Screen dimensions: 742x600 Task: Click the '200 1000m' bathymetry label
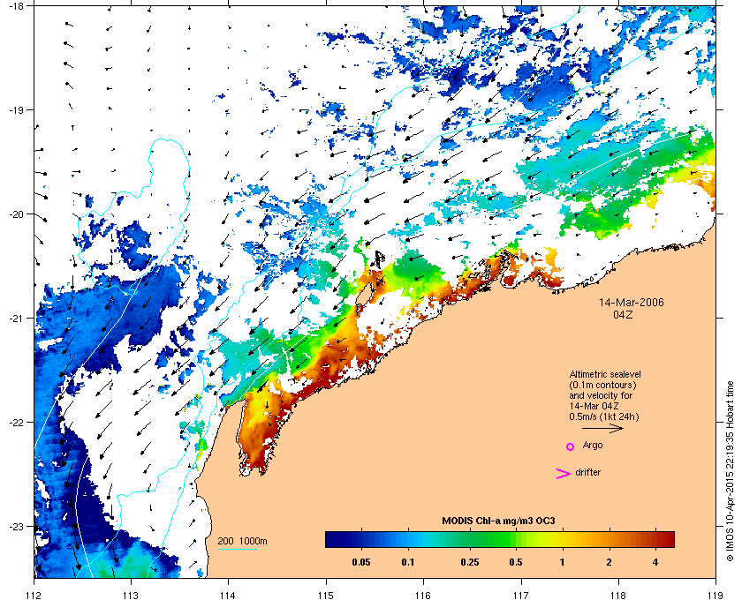[x=242, y=541]
